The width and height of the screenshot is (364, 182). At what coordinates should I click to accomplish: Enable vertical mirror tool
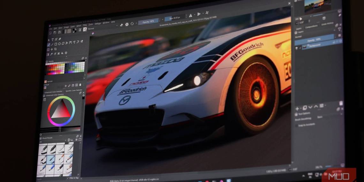(x=199, y=14)
